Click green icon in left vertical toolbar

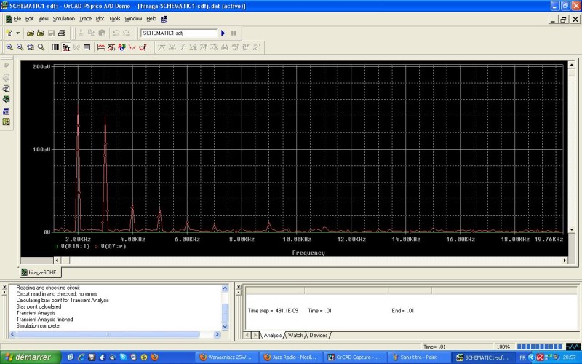pyautogui.click(x=6, y=99)
